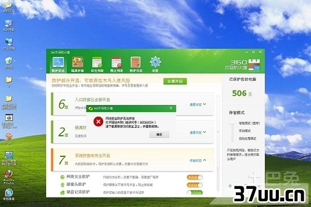The width and height of the screenshot is (311, 207).
Task: Toggle the 摄像头防护 switch
Action: 194,185
